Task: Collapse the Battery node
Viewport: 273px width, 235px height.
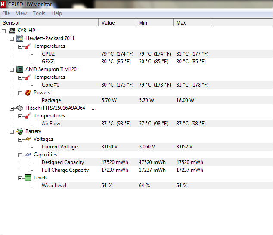Action: 12,132
